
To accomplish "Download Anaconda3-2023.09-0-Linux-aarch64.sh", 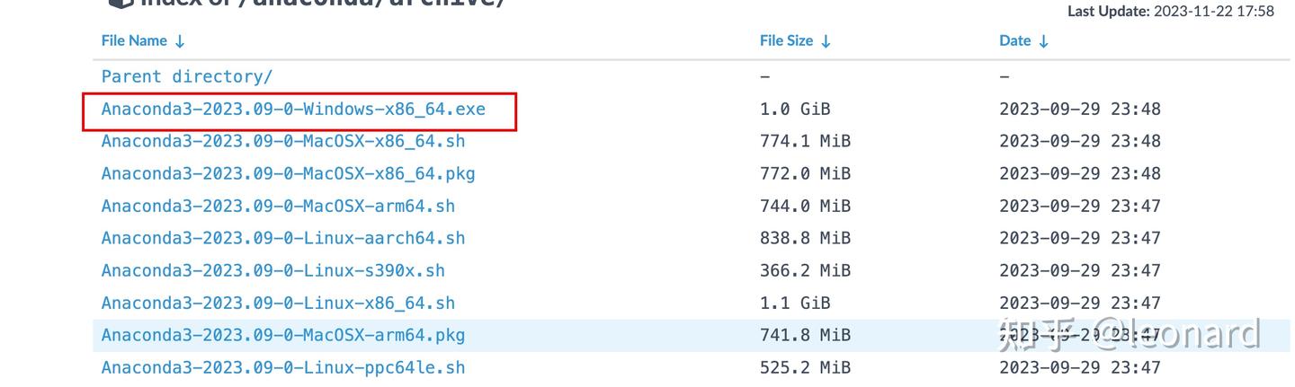I will click(x=283, y=238).
